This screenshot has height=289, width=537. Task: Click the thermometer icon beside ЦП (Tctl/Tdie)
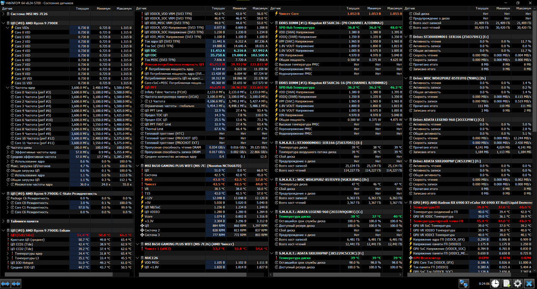(x=8, y=235)
